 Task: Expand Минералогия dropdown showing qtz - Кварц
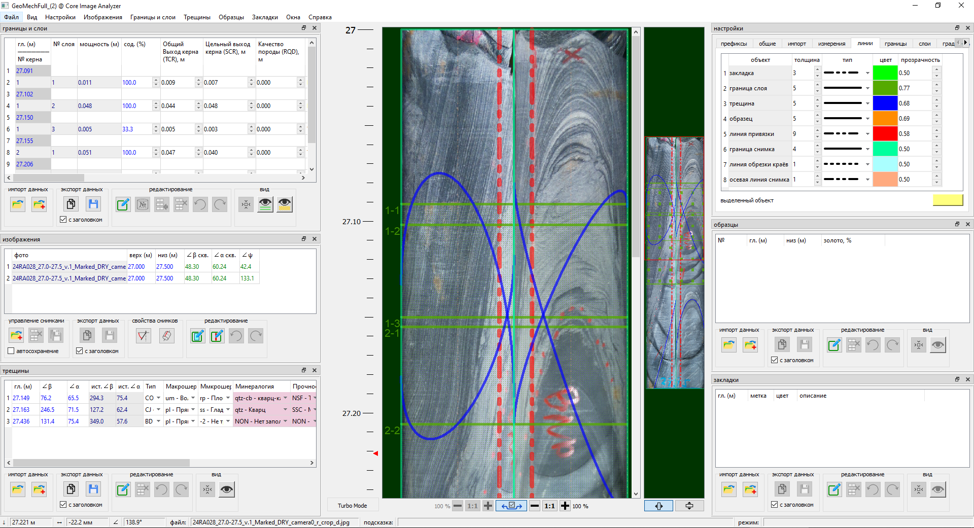[285, 410]
